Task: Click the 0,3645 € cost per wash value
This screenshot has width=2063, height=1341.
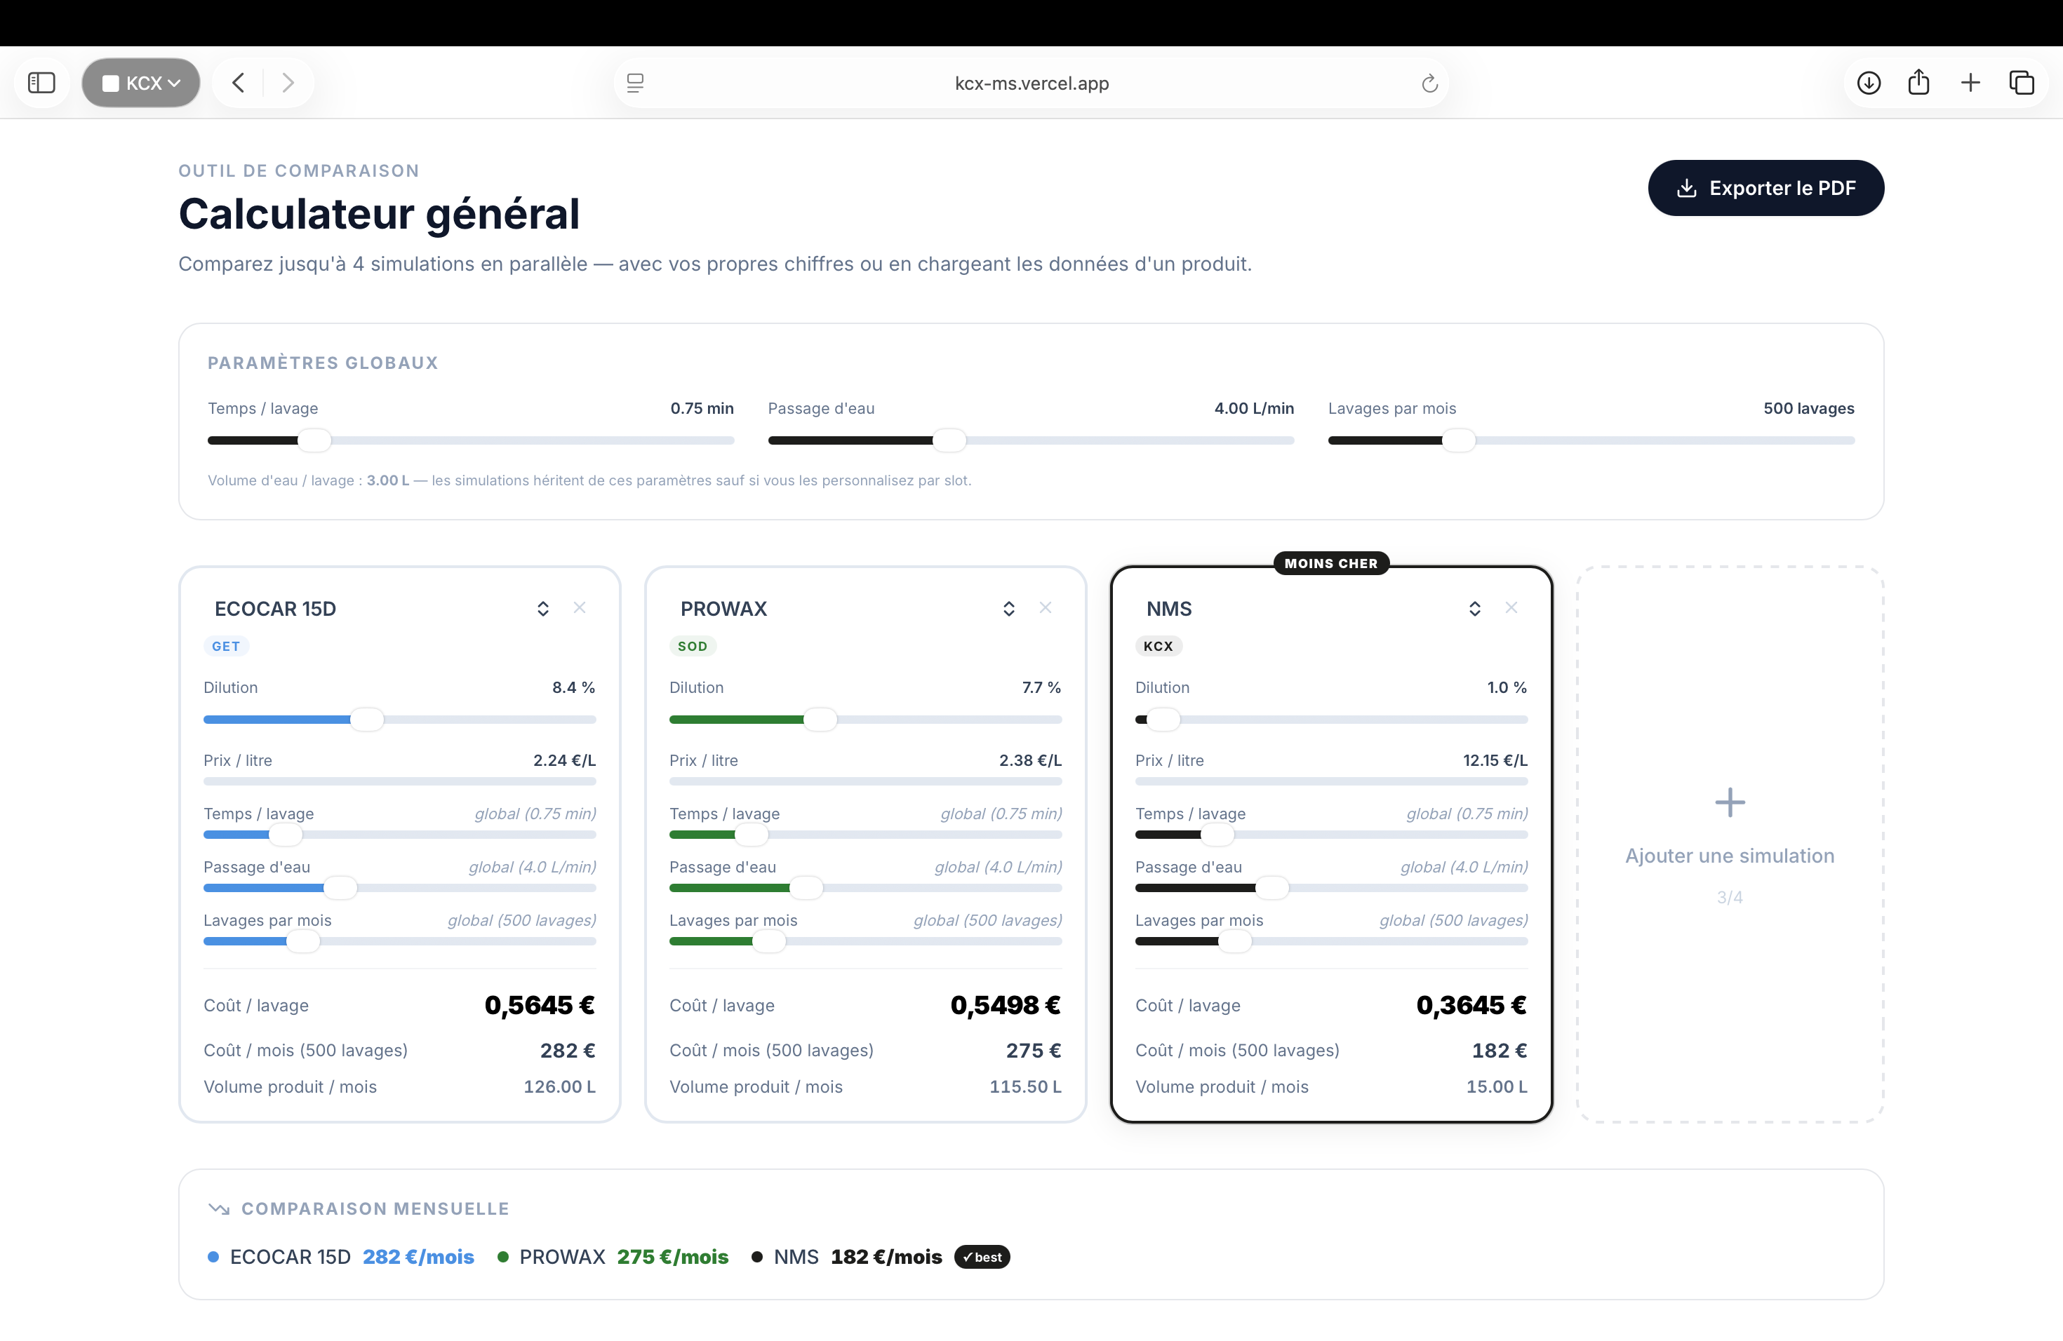Action: pyautogui.click(x=1472, y=1005)
